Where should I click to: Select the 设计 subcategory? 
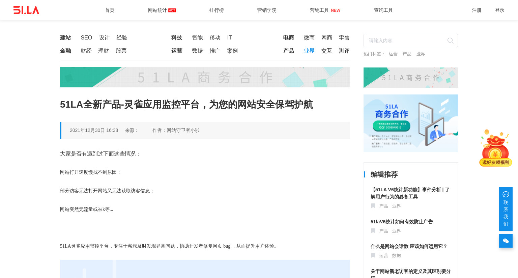point(104,38)
